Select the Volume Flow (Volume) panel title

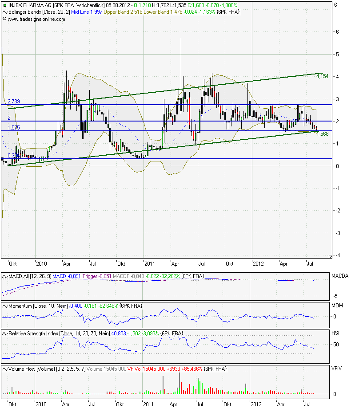(x=47, y=369)
